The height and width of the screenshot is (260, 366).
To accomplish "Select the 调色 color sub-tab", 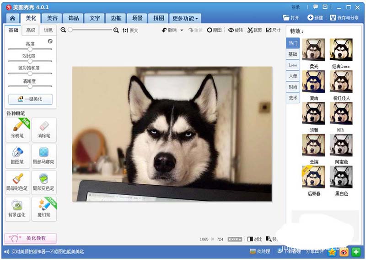I will (x=48, y=30).
